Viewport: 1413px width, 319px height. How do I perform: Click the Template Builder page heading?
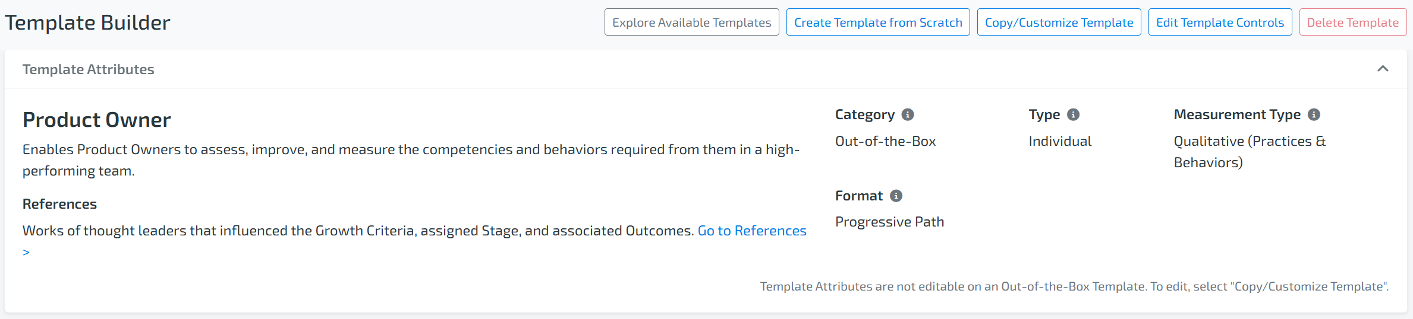pos(87,23)
